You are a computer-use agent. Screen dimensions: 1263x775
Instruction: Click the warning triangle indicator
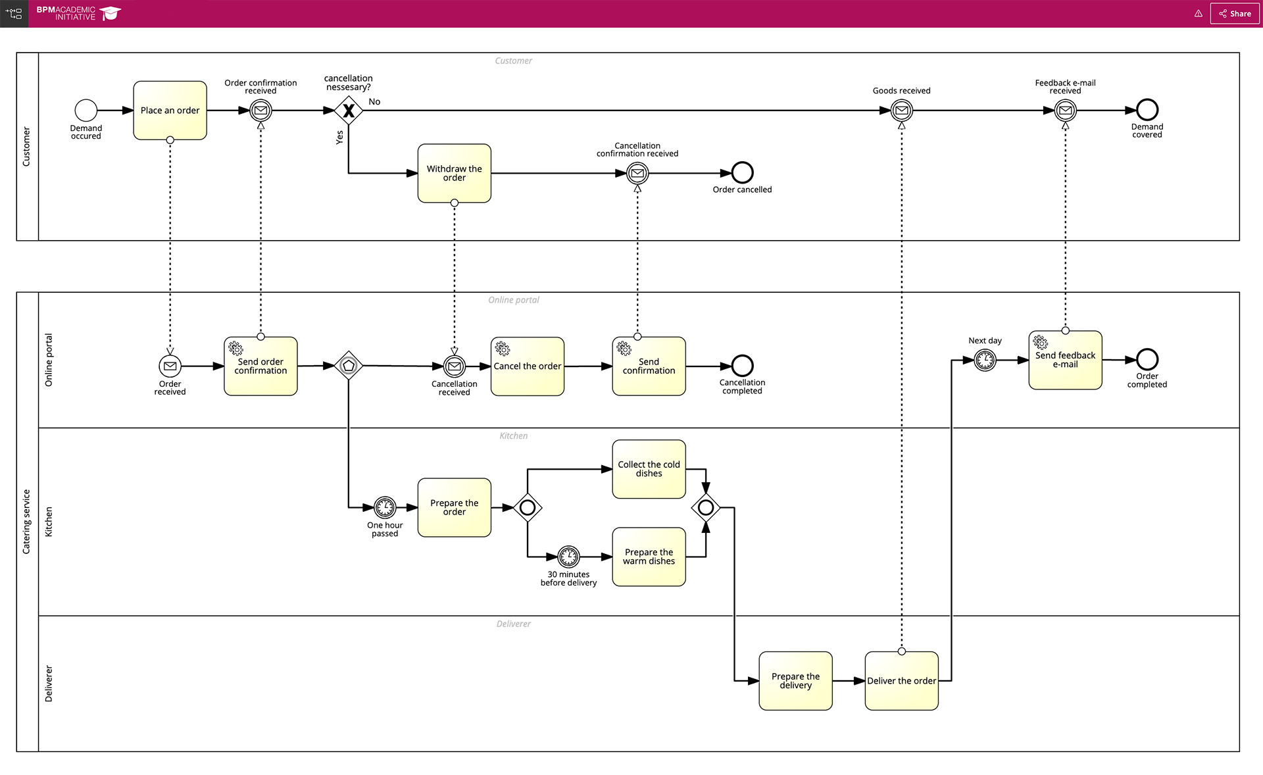[x=1198, y=13]
